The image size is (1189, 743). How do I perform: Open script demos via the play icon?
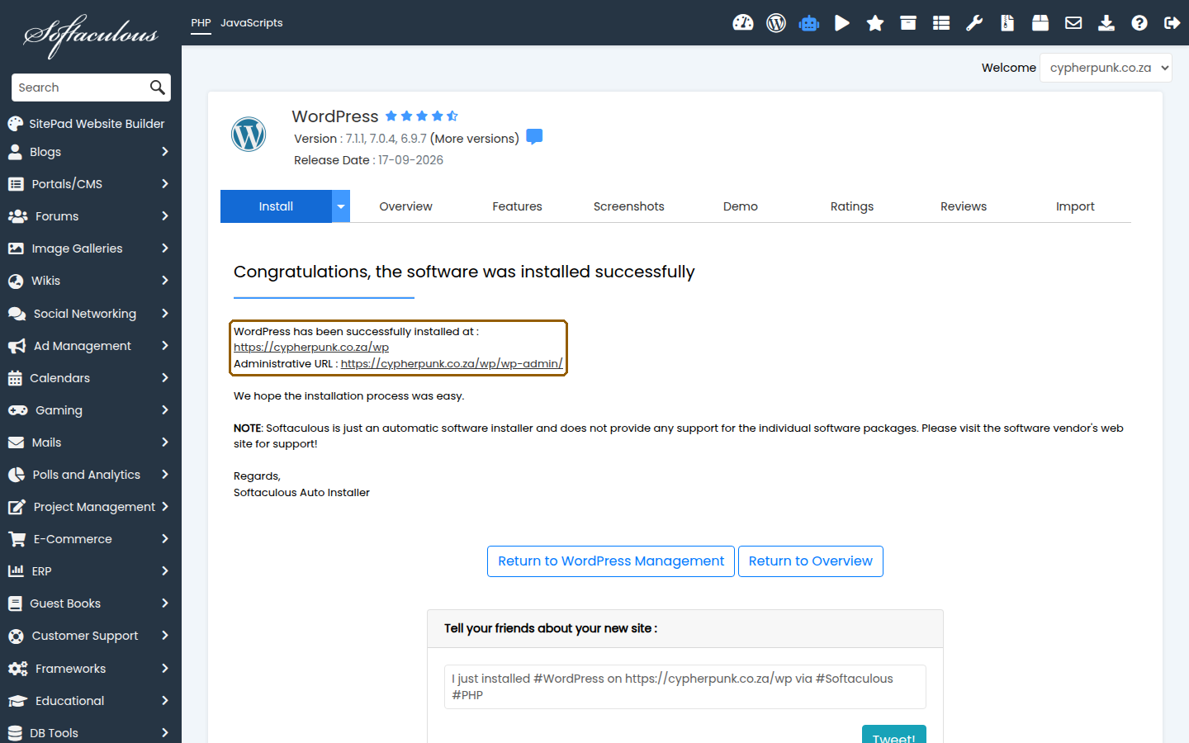point(842,23)
